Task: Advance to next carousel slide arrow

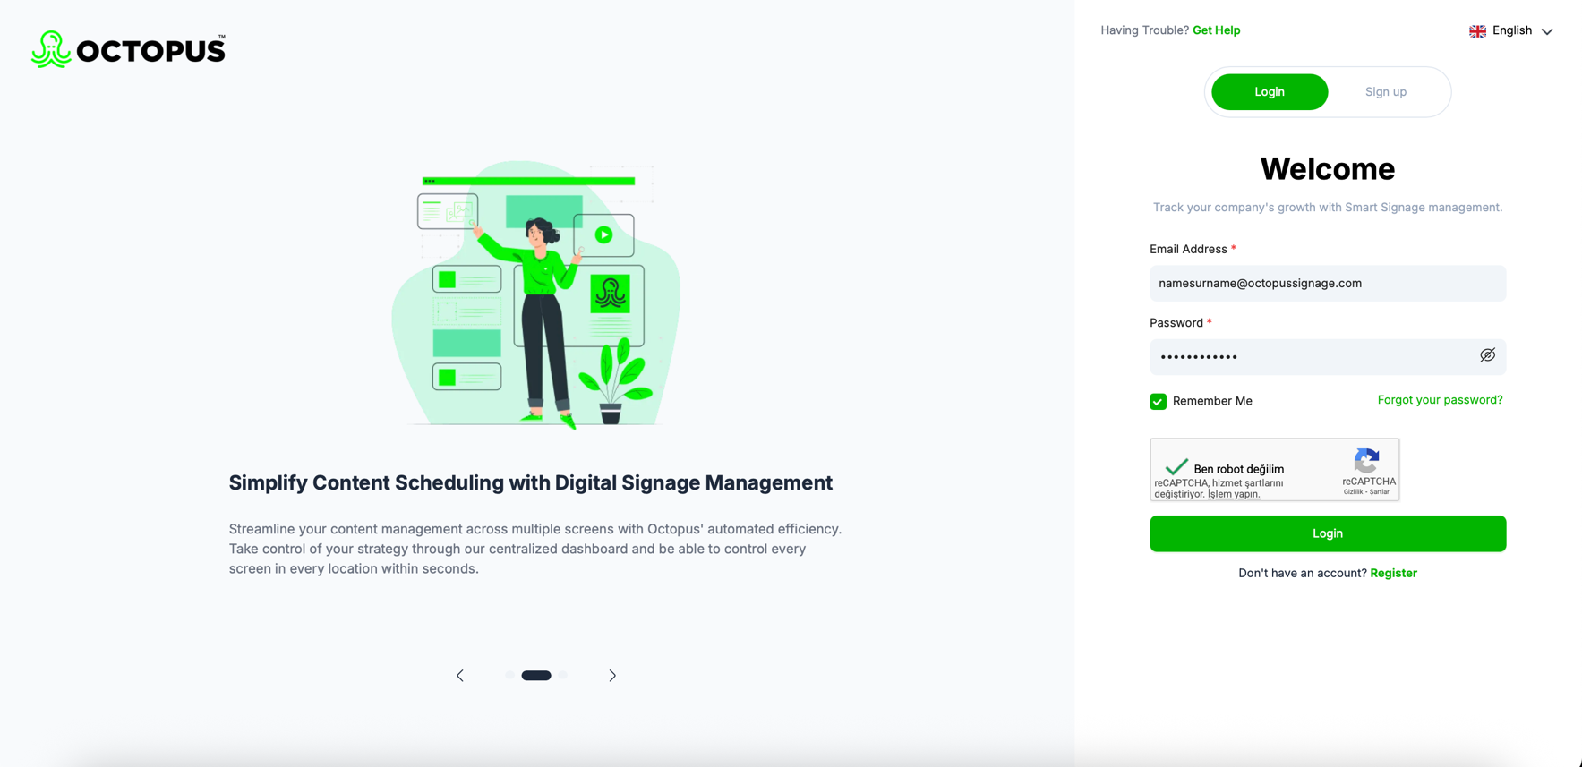Action: pos(612,676)
